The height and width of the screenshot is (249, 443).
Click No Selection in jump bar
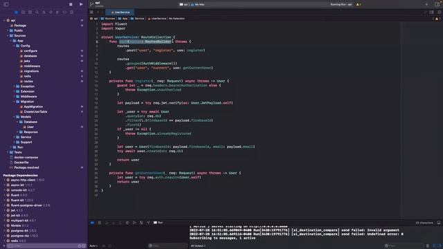pos(177,19)
